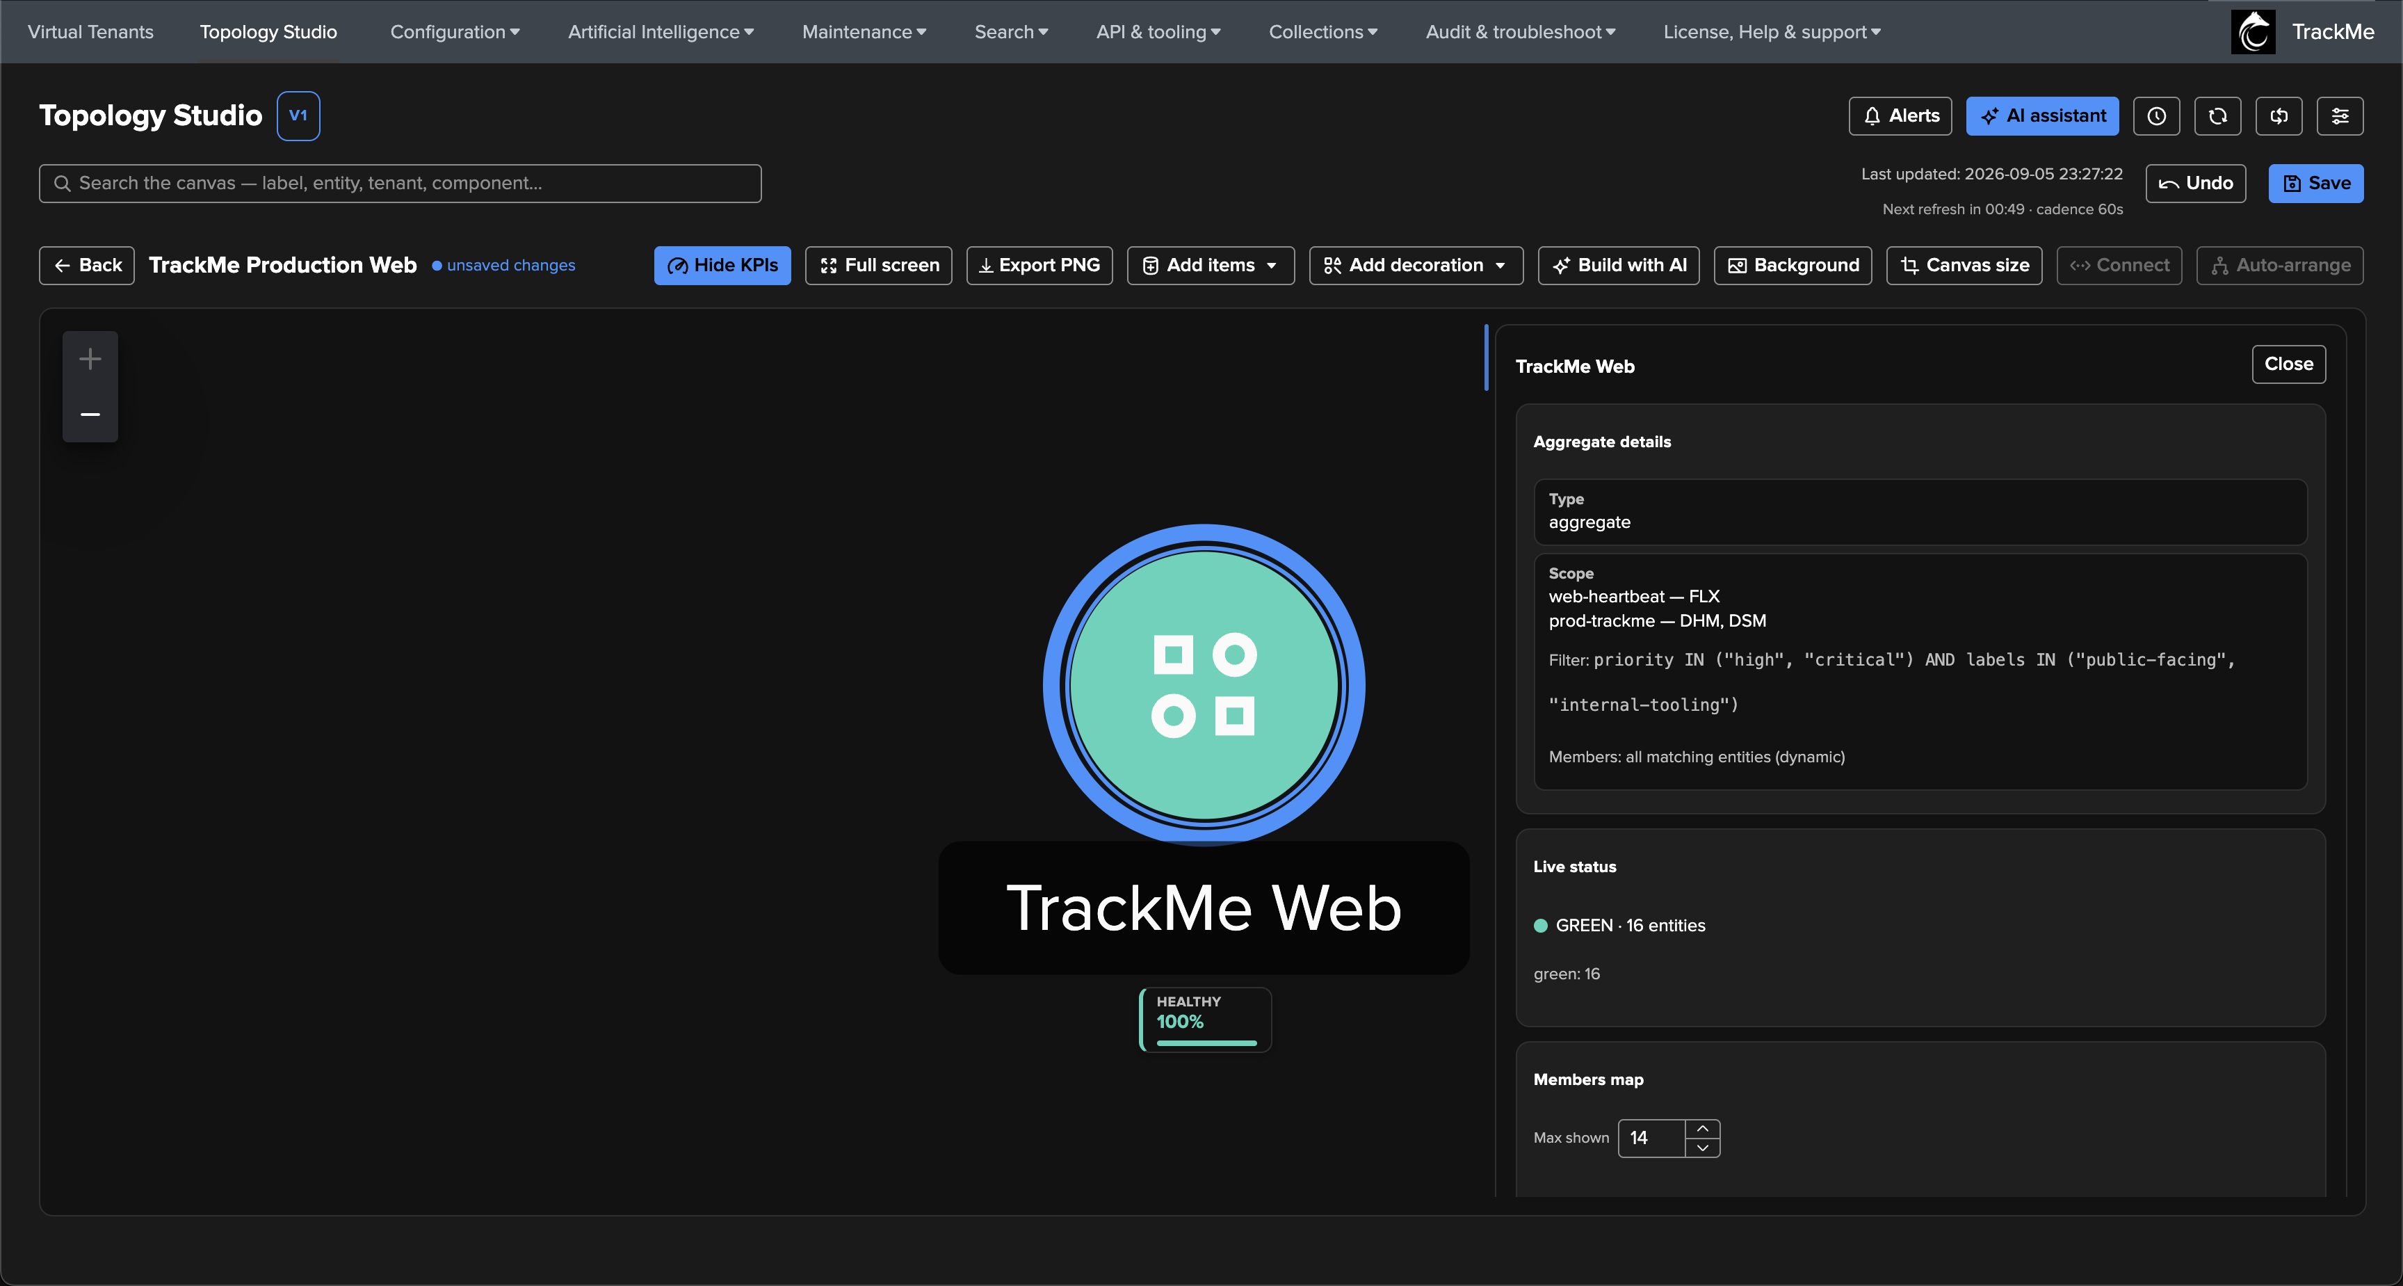Click the Connect button
Screen dimensions: 2403x1286
pyautogui.click(x=2119, y=265)
